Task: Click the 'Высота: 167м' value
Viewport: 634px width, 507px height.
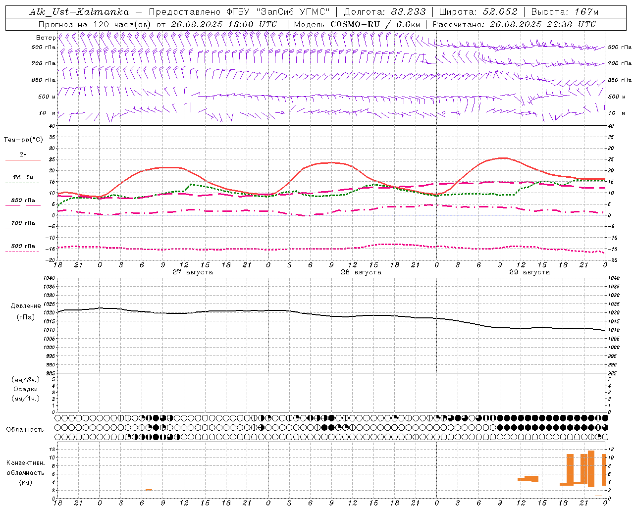Action: 565,12
